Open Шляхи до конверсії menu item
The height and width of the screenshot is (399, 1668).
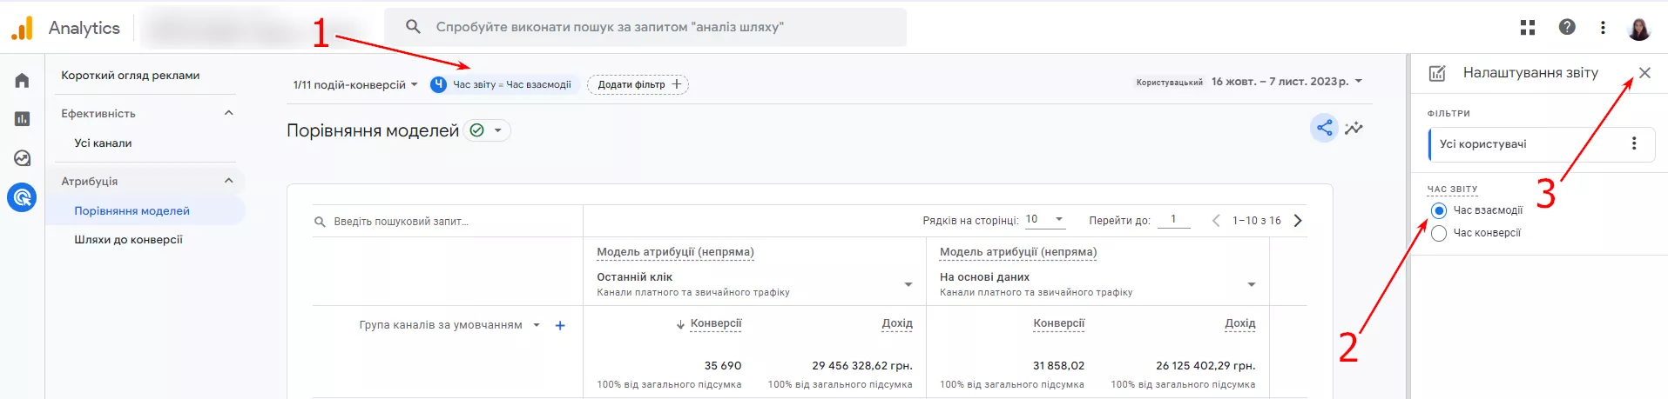(128, 240)
